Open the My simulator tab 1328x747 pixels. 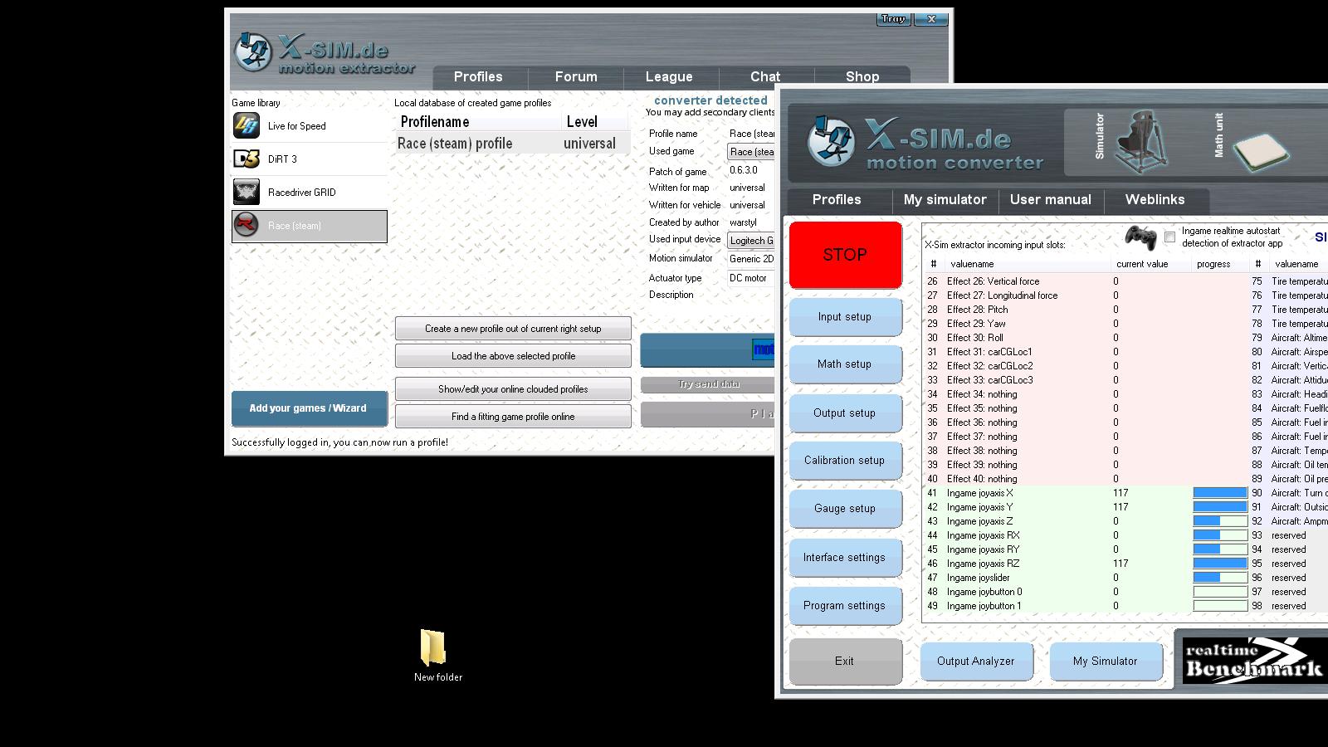[945, 200]
